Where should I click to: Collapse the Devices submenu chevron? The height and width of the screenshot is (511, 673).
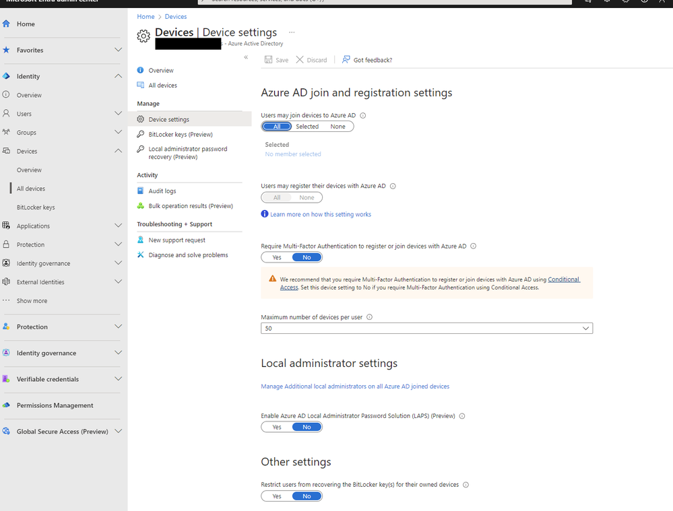coord(118,151)
